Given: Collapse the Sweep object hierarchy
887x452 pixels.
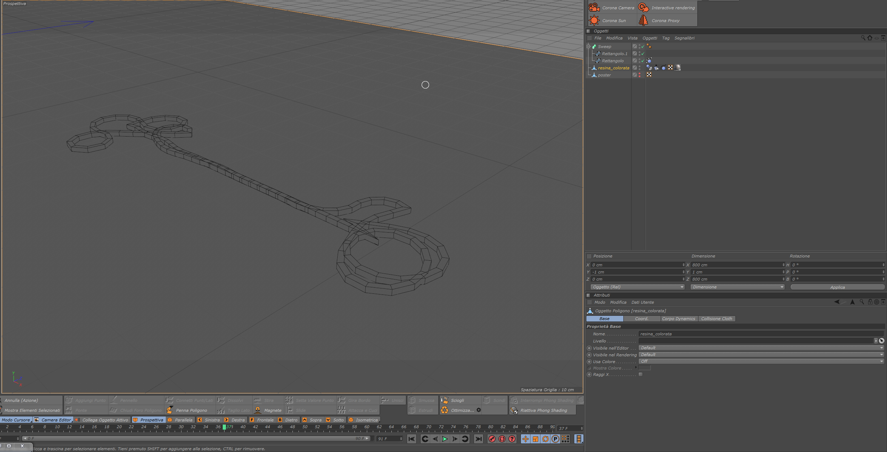Looking at the screenshot, I should (588, 46).
